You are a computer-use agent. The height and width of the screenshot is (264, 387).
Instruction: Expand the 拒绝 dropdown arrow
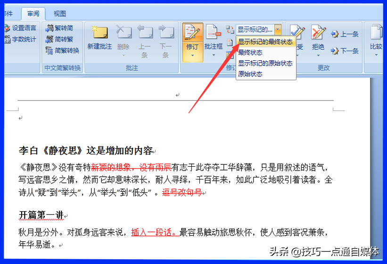318,55
